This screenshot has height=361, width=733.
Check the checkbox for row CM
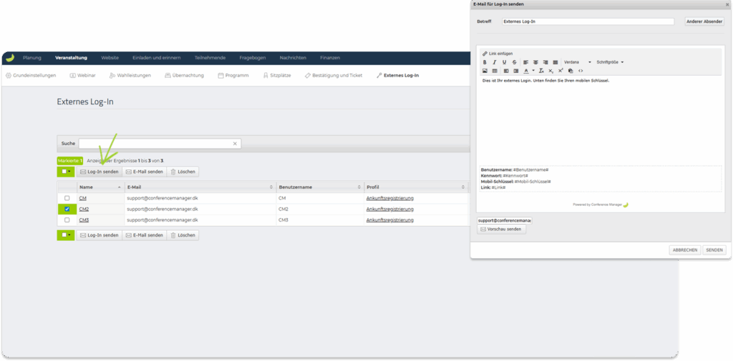pos(67,198)
